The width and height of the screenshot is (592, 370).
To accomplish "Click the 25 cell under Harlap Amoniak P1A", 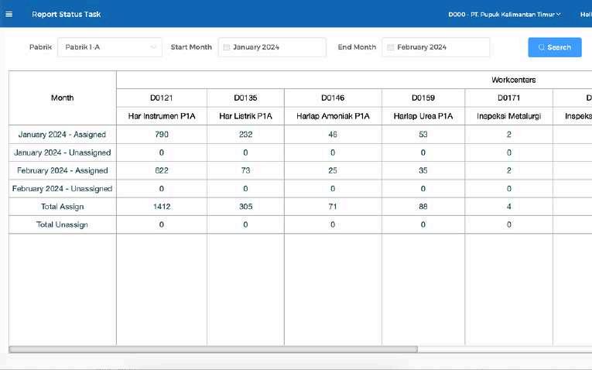I will [x=333, y=170].
